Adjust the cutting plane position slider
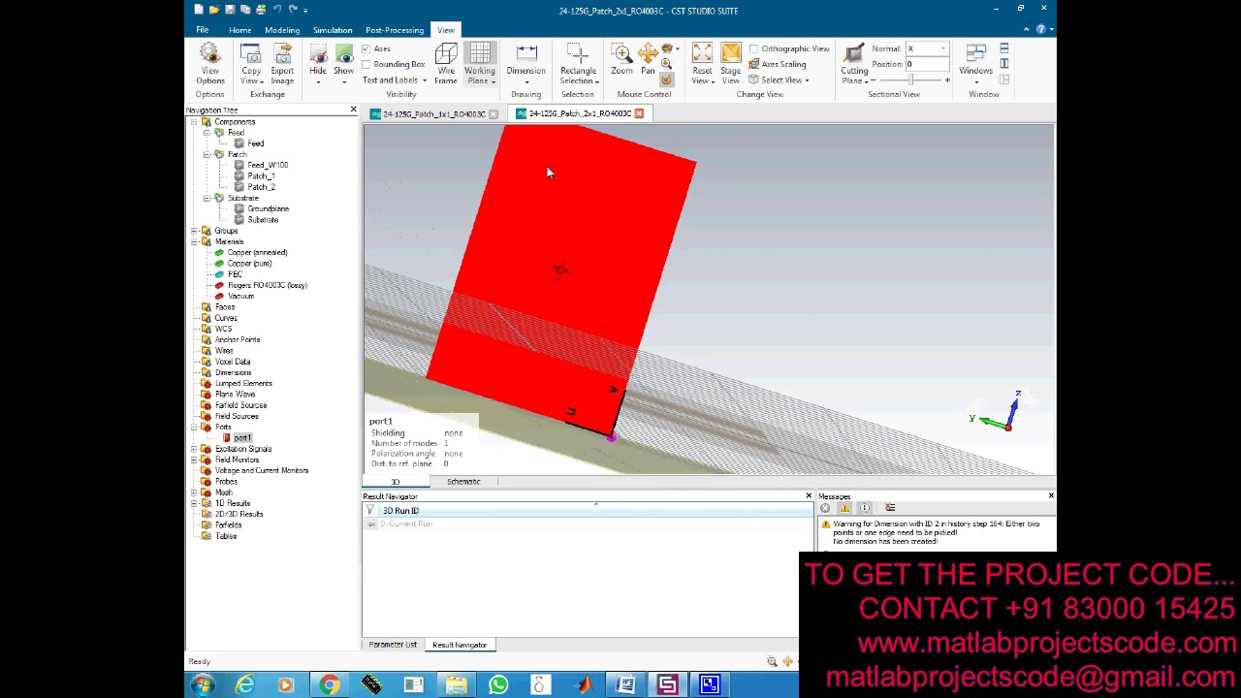Image resolution: width=1241 pixels, height=698 pixels. pos(908,79)
